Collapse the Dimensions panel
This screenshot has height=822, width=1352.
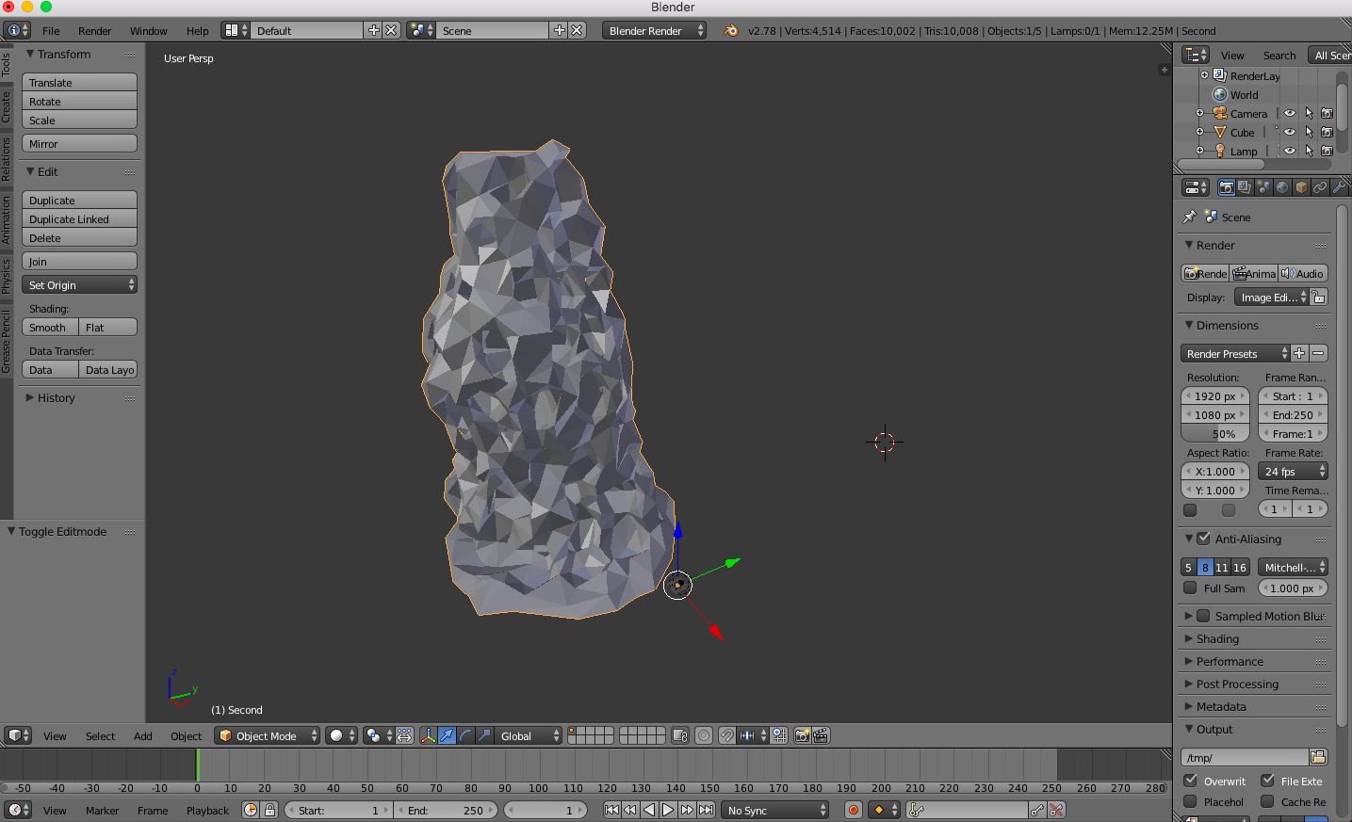1227,325
